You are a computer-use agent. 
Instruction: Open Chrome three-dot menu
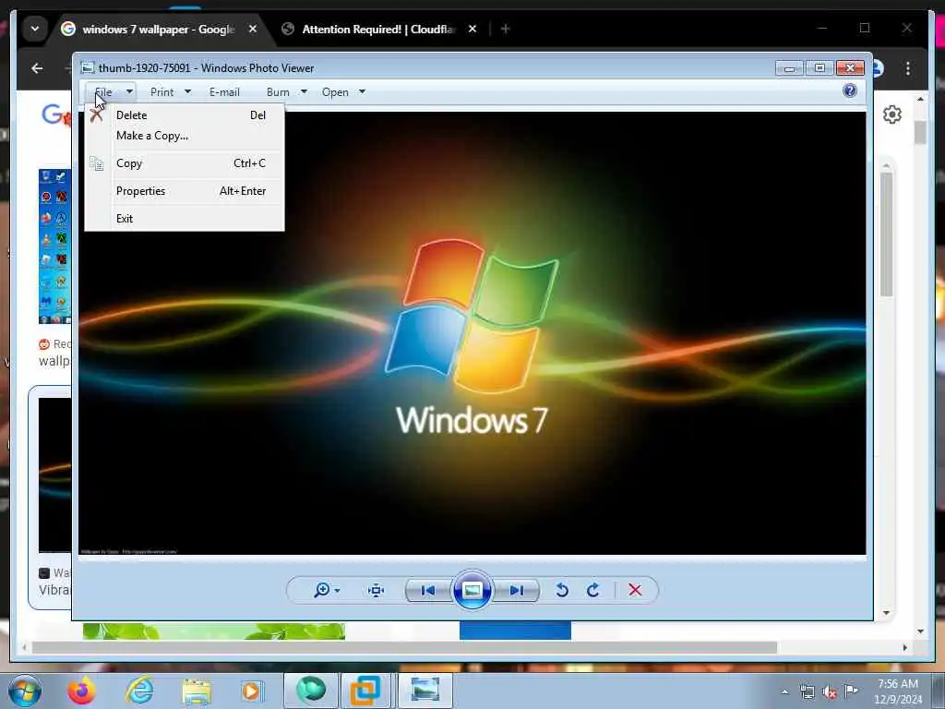pos(908,68)
